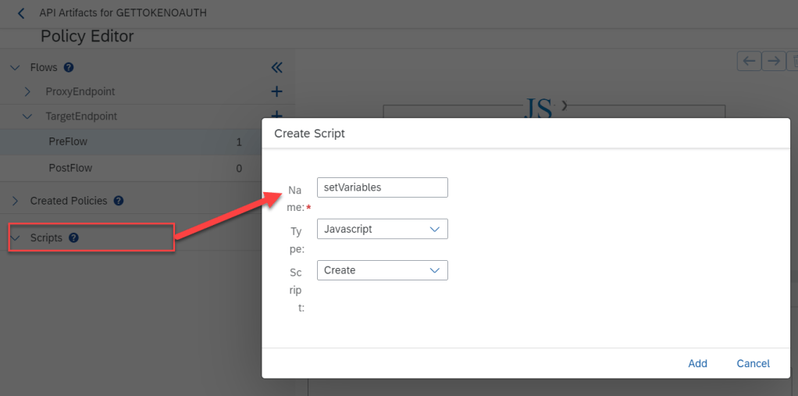Screen dimensions: 798x396
Task: Collapse the TargetEndpoint tree node
Action: point(28,116)
